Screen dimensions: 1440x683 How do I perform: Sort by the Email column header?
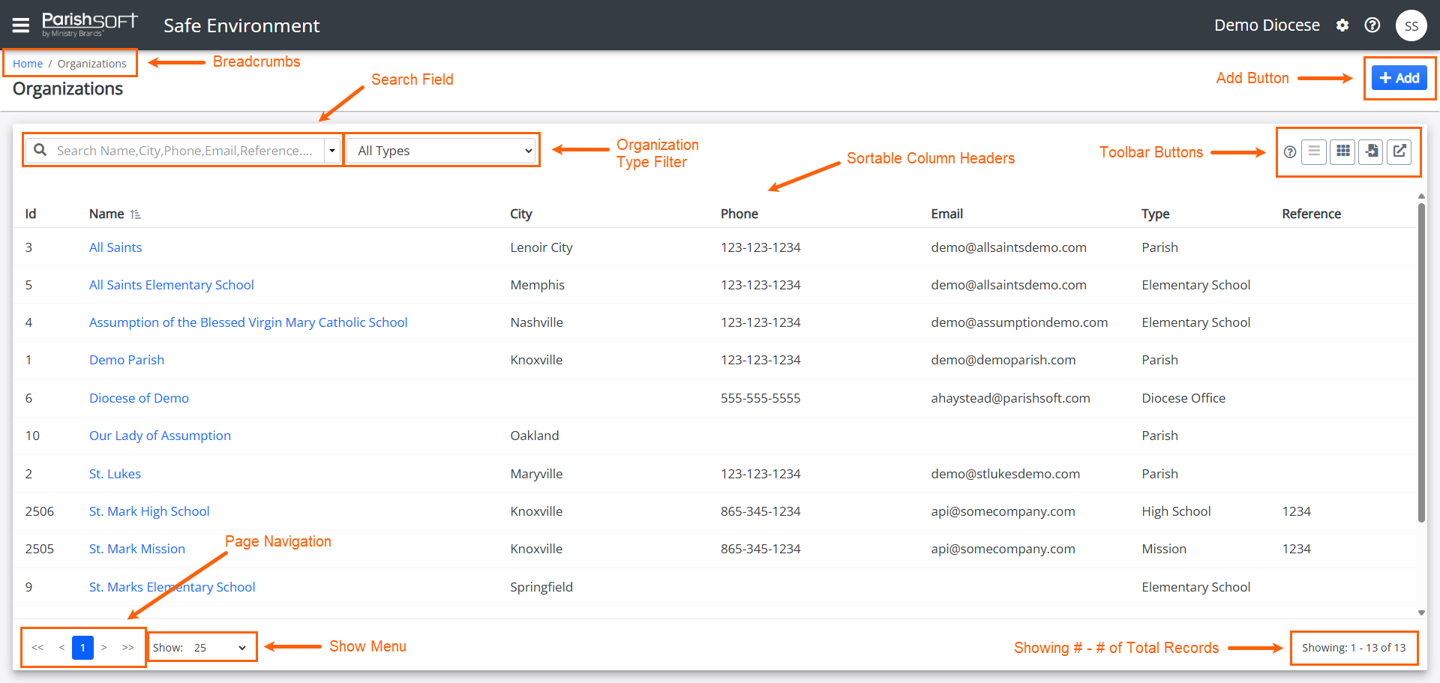click(x=947, y=214)
